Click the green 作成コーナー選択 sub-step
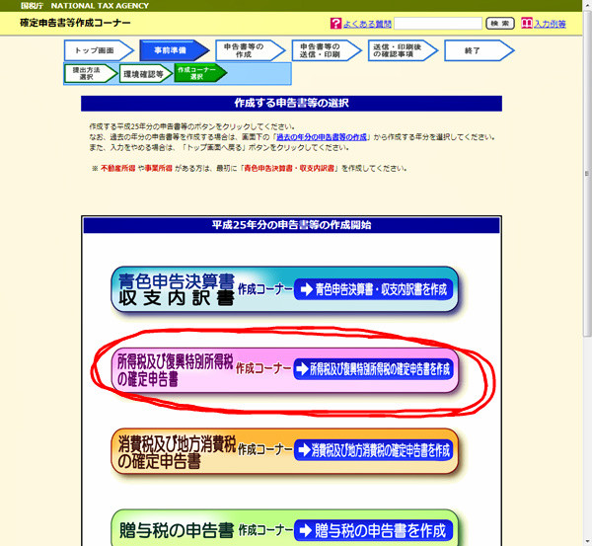 200,73
